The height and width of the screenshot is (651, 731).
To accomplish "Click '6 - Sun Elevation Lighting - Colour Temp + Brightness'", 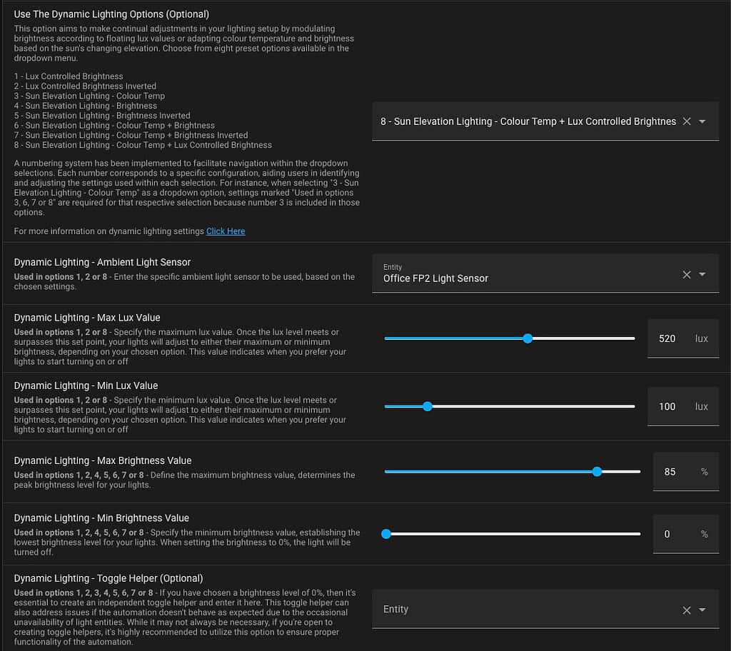I will [x=114, y=126].
